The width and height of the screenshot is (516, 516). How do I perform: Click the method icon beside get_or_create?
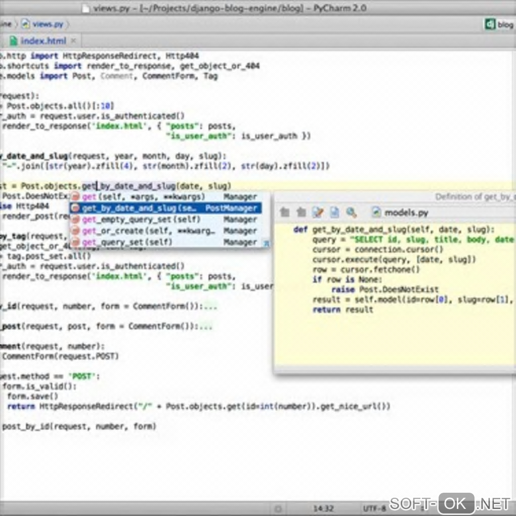(x=75, y=231)
